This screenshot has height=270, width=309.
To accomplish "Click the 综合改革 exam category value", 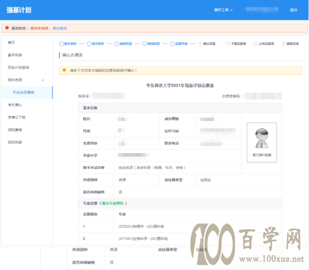I will pos(152,168).
